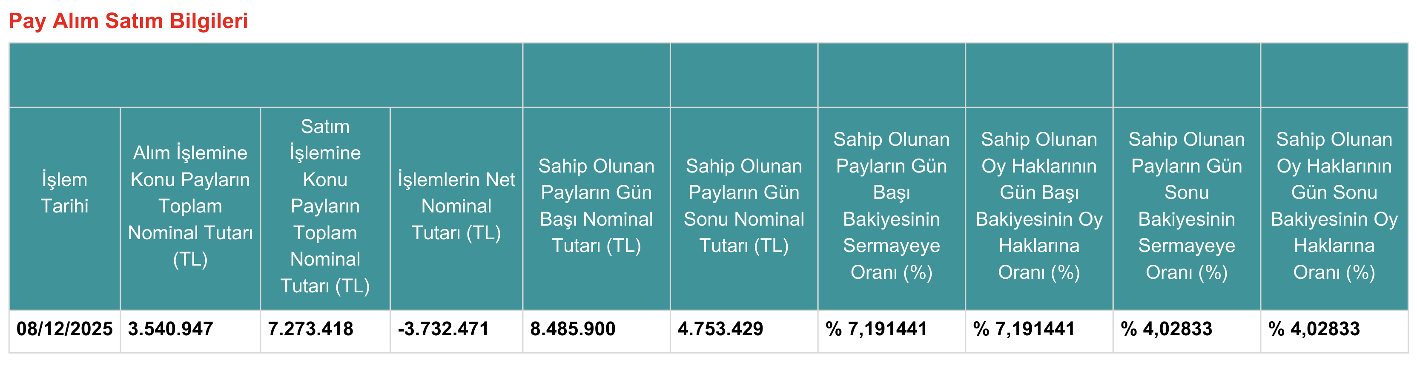
Task: Click the 'Pay Alım Satım Bilgileri' heading
Action: tap(128, 21)
